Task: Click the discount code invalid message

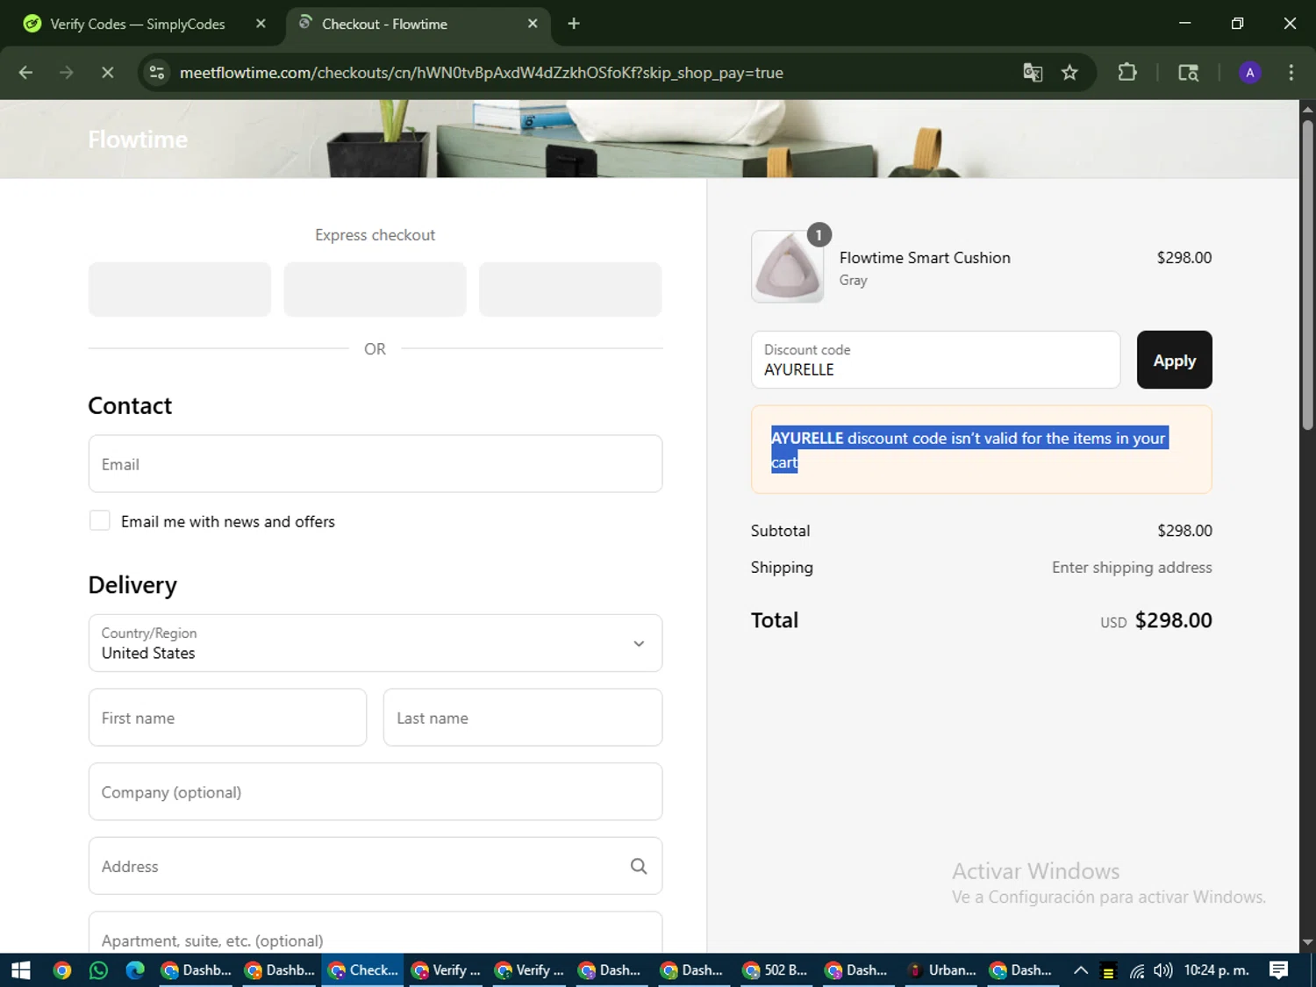Action: [x=969, y=450]
